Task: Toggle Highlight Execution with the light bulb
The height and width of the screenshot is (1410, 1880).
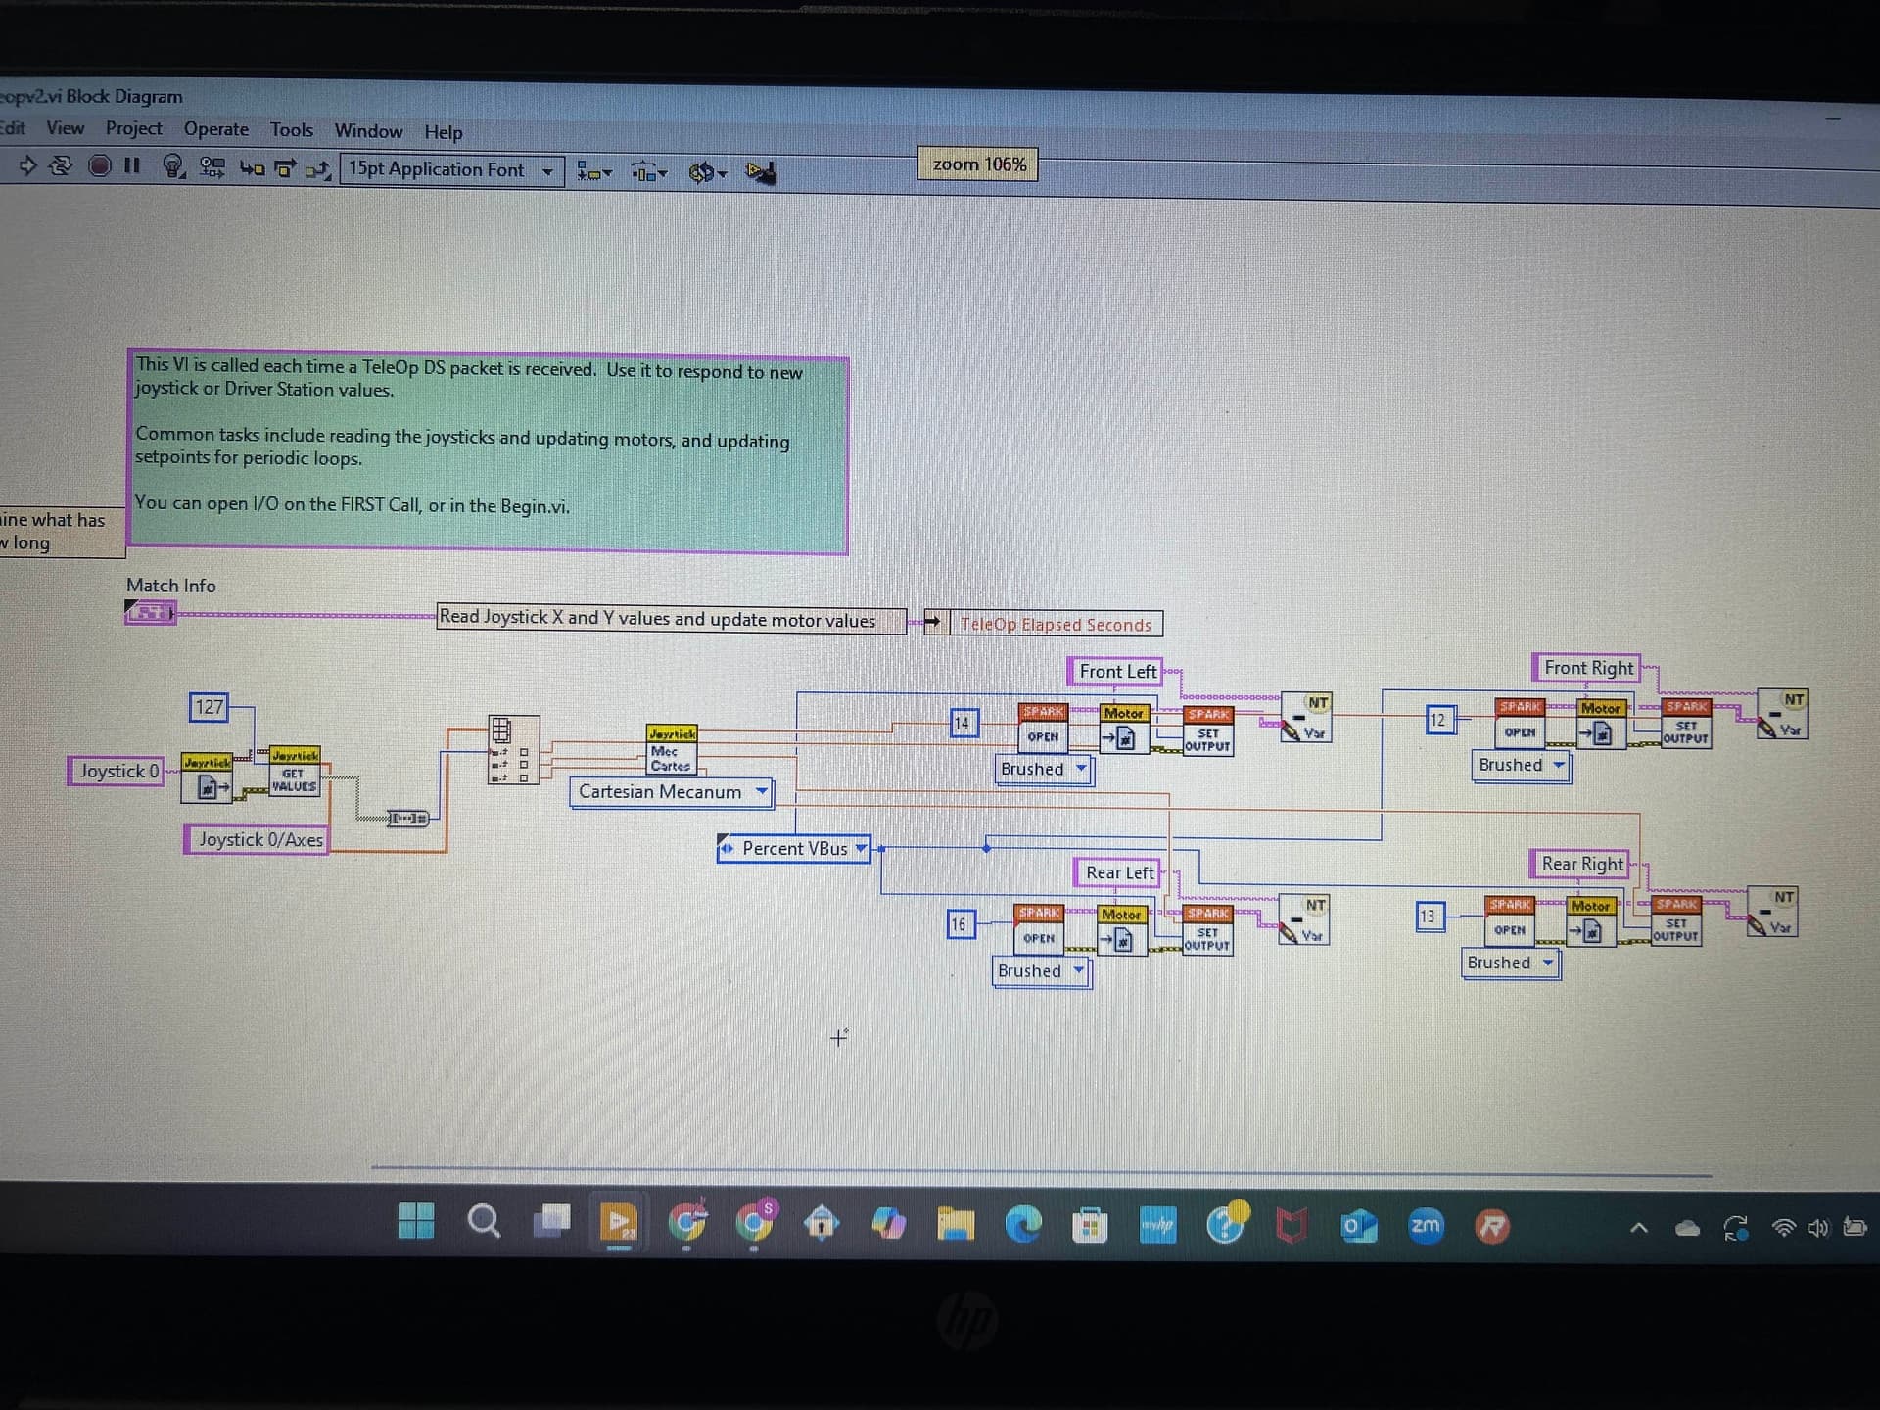Action: click(x=172, y=168)
